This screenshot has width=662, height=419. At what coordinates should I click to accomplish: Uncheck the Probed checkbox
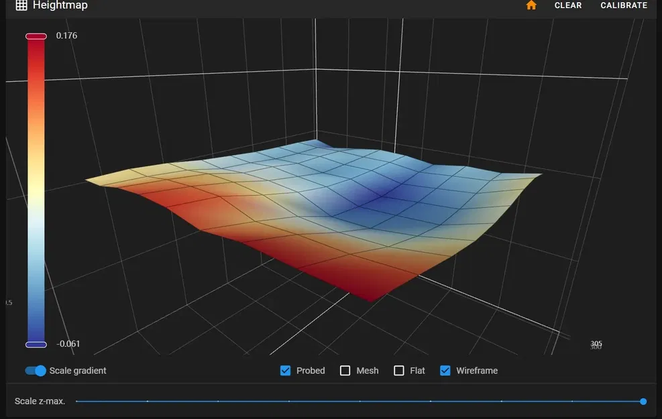point(285,370)
